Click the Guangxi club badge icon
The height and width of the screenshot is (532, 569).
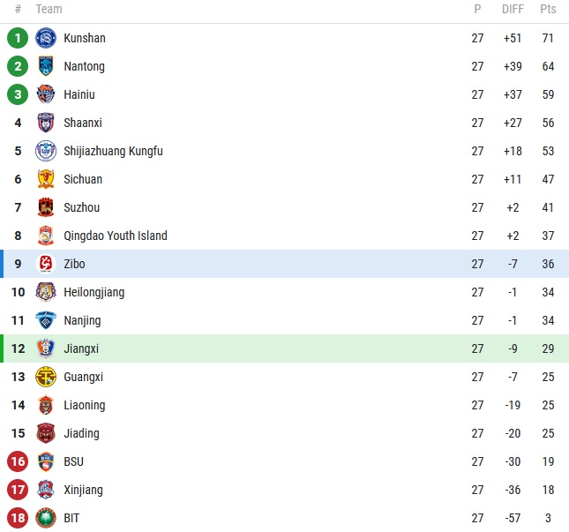pyautogui.click(x=46, y=377)
